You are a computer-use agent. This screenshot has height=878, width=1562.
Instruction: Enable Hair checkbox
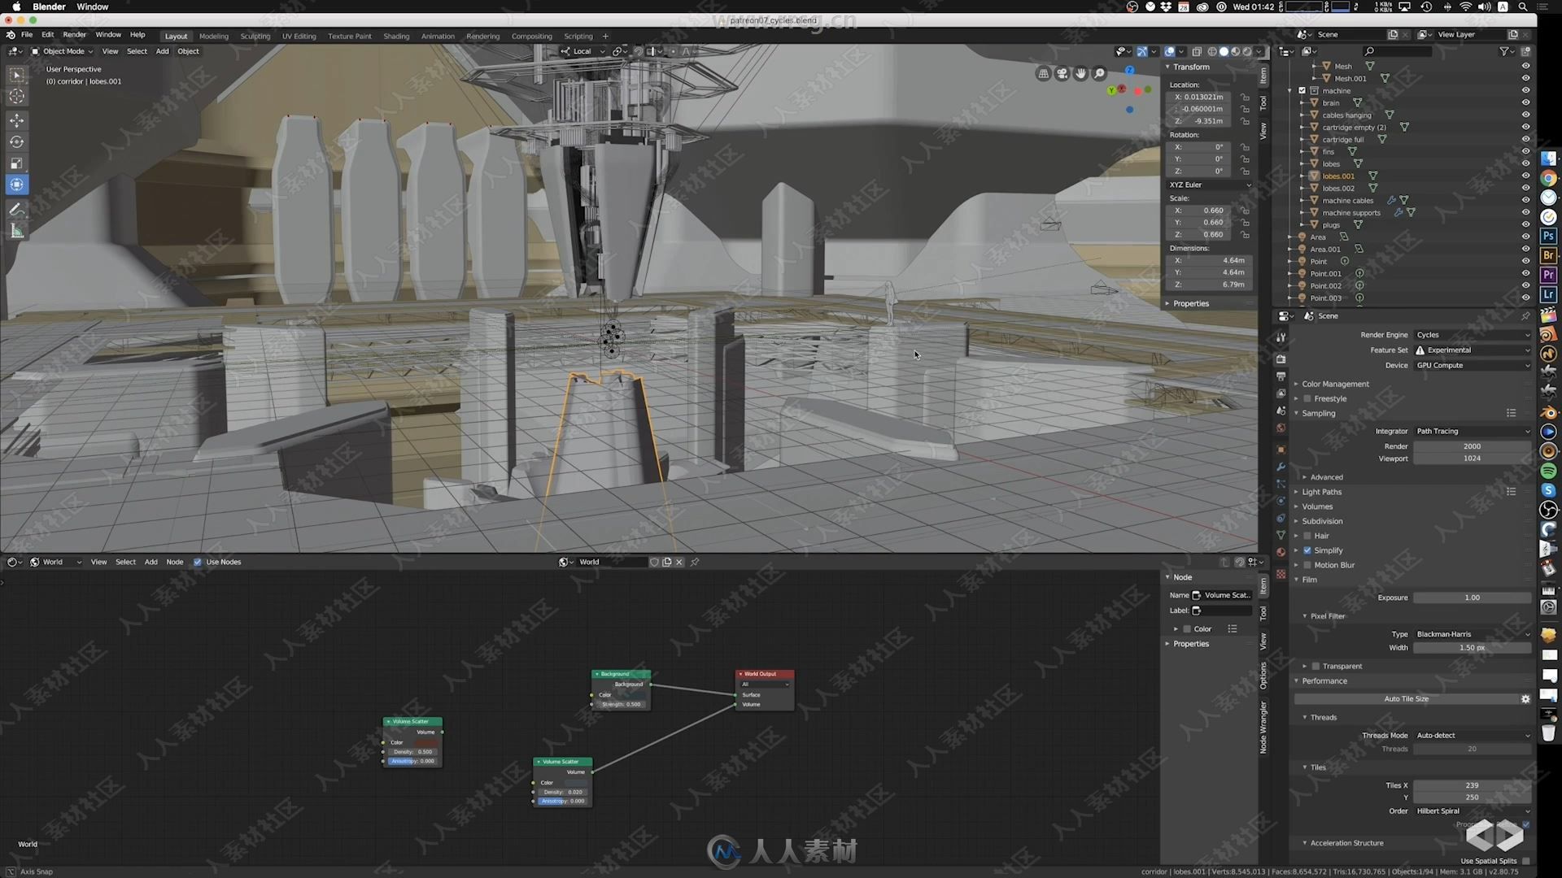pyautogui.click(x=1307, y=536)
